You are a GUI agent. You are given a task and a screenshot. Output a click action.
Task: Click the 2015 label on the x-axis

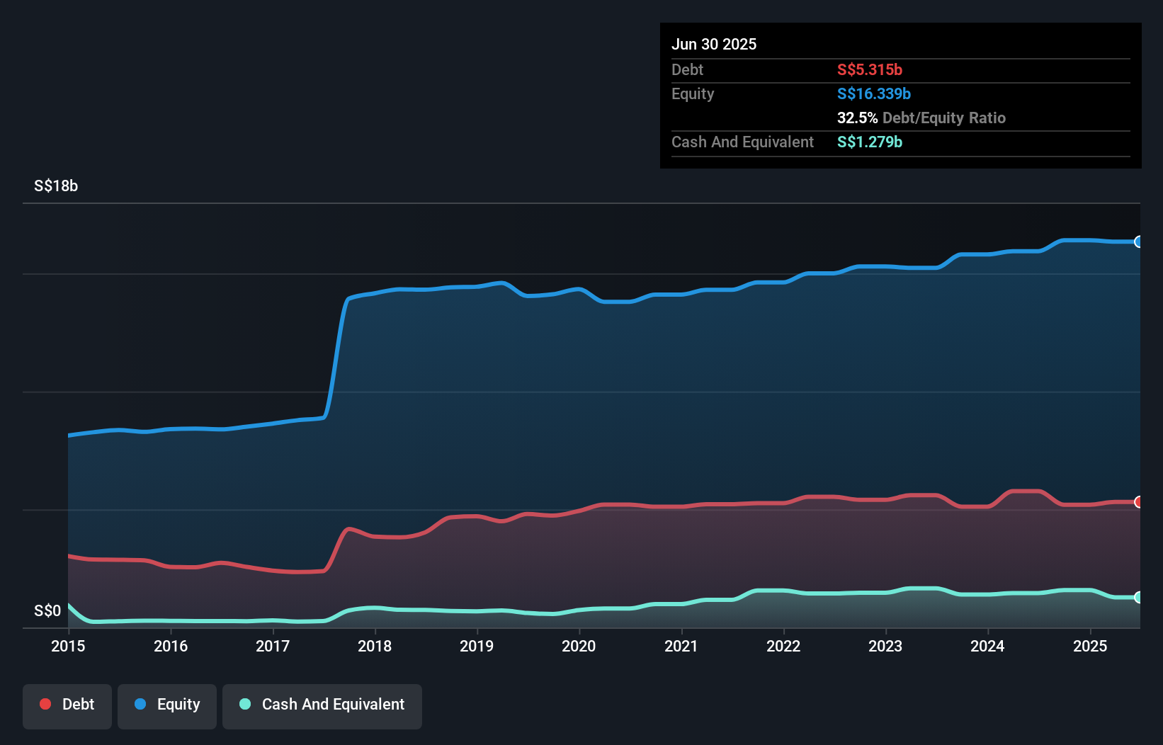point(68,647)
